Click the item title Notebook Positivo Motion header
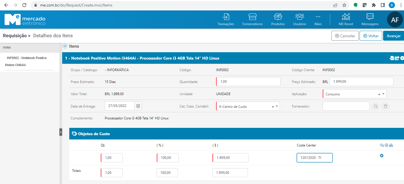 [142, 58]
